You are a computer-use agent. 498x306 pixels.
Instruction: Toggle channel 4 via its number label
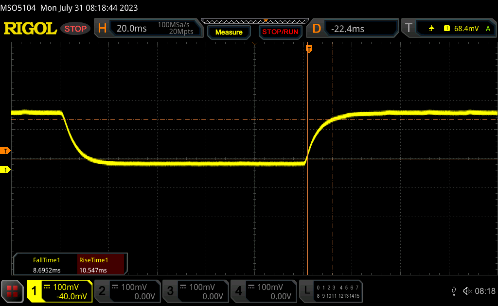coord(238,291)
